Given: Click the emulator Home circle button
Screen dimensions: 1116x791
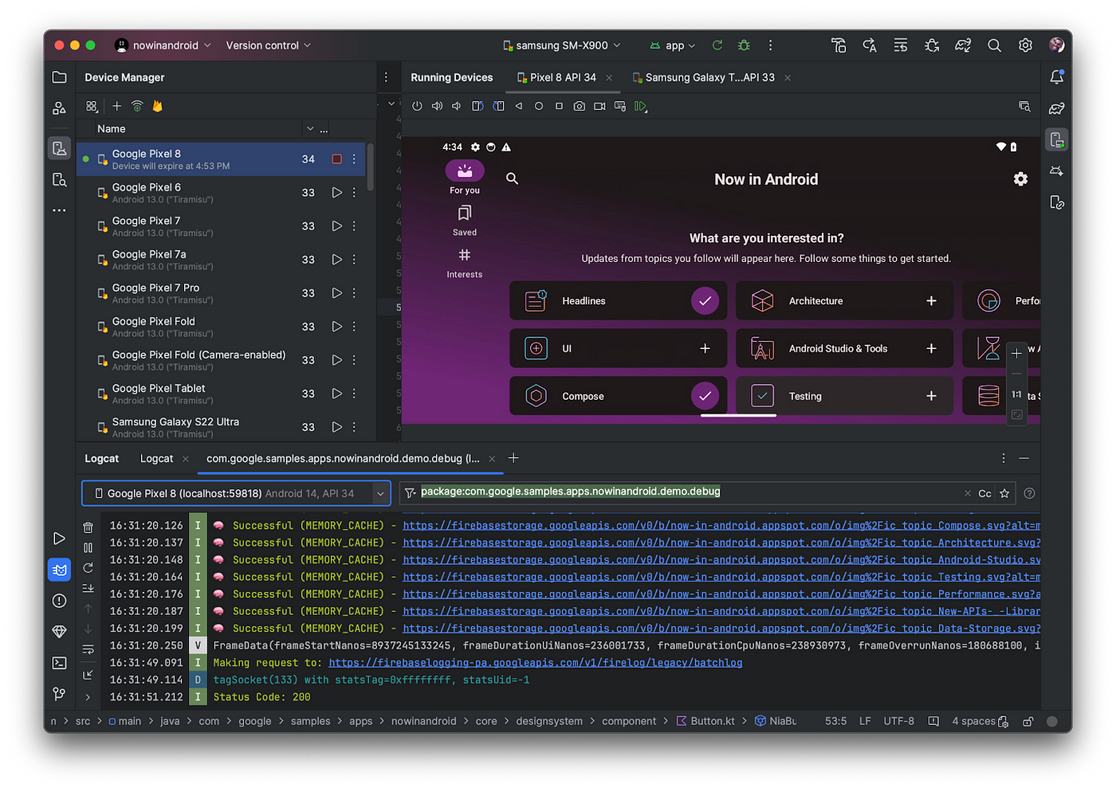Looking at the screenshot, I should pyautogui.click(x=539, y=106).
